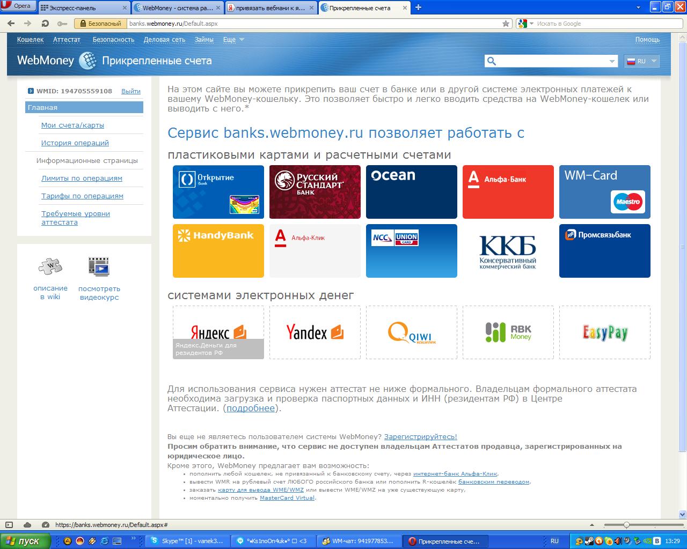Expand the Еще menu dropdown
The width and height of the screenshot is (687, 549).
(233, 40)
